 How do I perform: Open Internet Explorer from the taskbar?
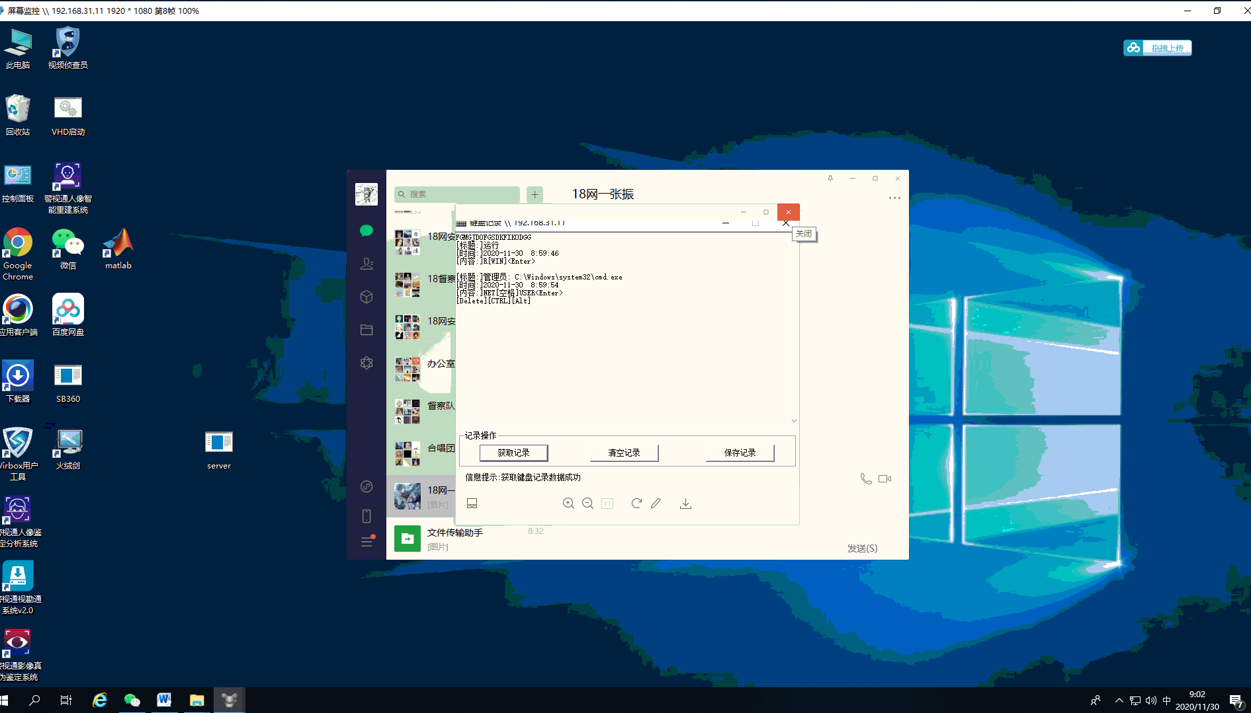[100, 700]
